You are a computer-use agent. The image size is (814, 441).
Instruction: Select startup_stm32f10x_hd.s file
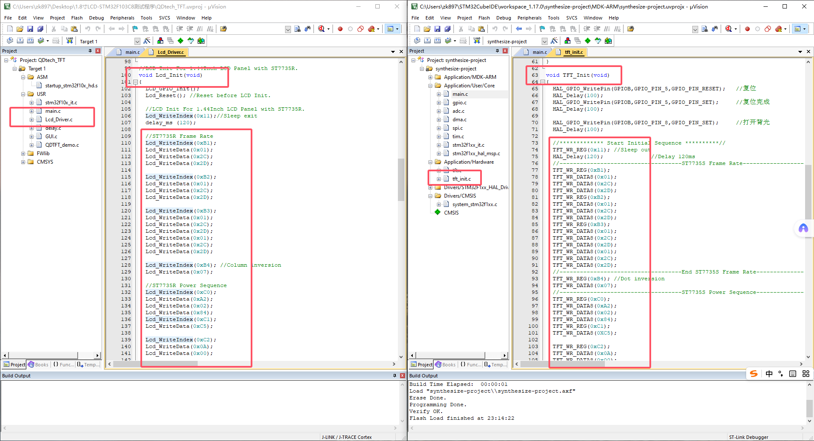(71, 86)
